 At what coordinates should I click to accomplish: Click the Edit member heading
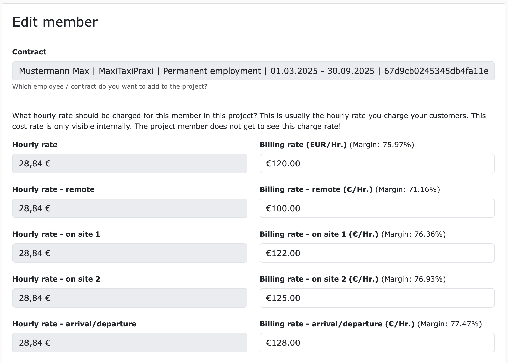pos(55,22)
